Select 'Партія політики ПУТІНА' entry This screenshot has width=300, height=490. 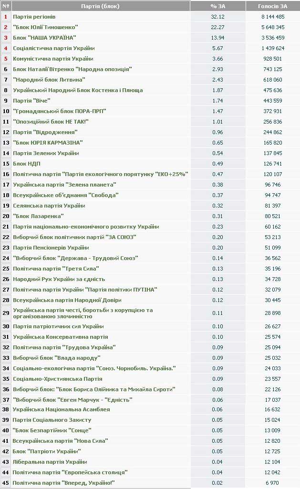[x=85, y=290]
